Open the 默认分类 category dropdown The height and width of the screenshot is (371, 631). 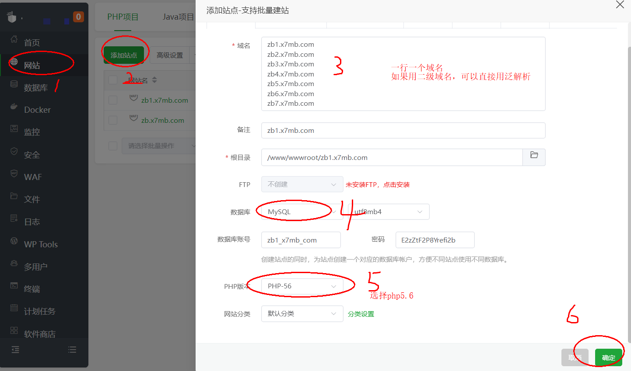302,314
